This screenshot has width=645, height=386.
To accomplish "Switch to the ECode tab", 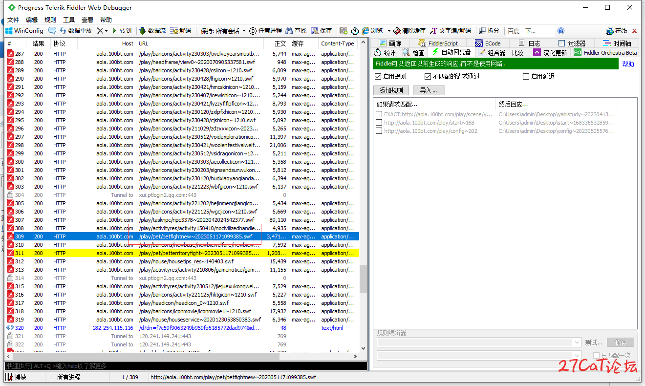I will (488, 43).
